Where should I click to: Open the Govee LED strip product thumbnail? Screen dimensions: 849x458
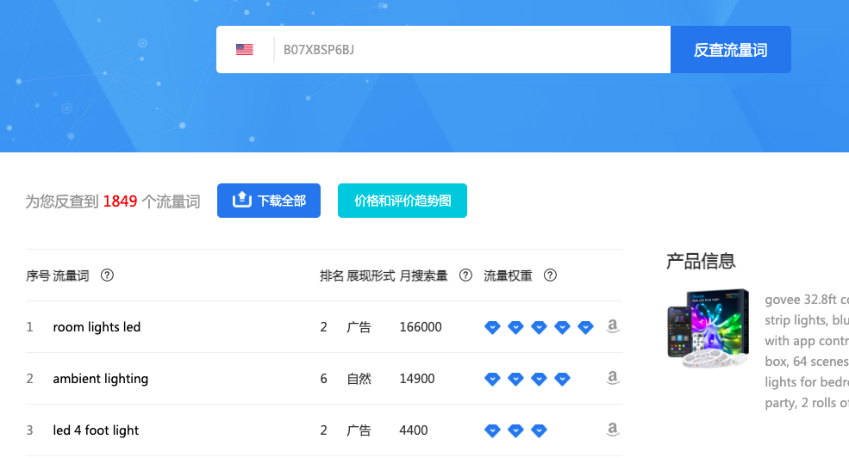point(708,329)
